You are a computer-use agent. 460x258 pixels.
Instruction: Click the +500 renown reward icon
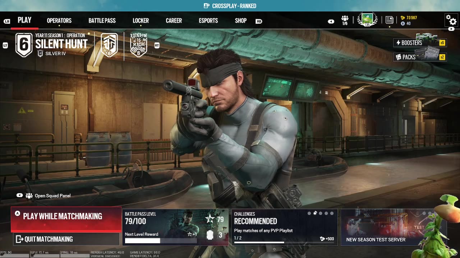tap(322, 239)
